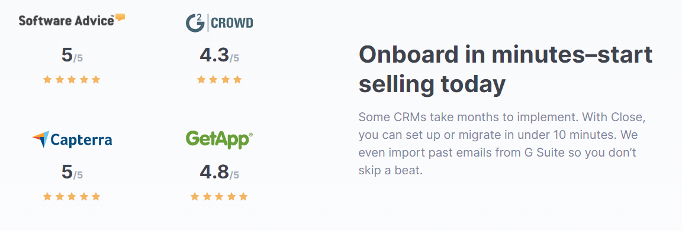Click the 4.3/5 G2 Crowd score

click(219, 56)
